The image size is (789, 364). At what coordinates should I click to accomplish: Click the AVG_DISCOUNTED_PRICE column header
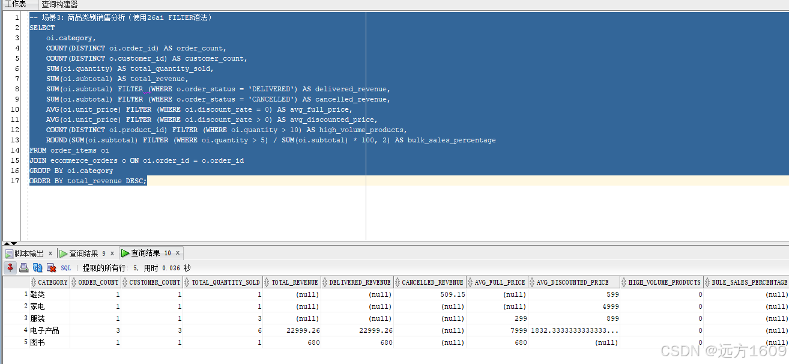(x=574, y=282)
